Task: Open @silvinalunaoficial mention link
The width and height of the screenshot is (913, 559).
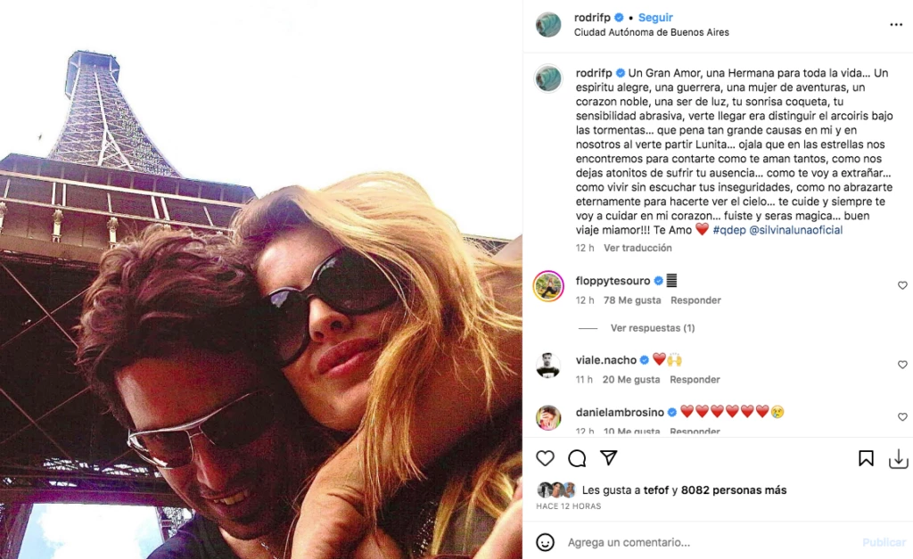Action: pyautogui.click(x=796, y=230)
